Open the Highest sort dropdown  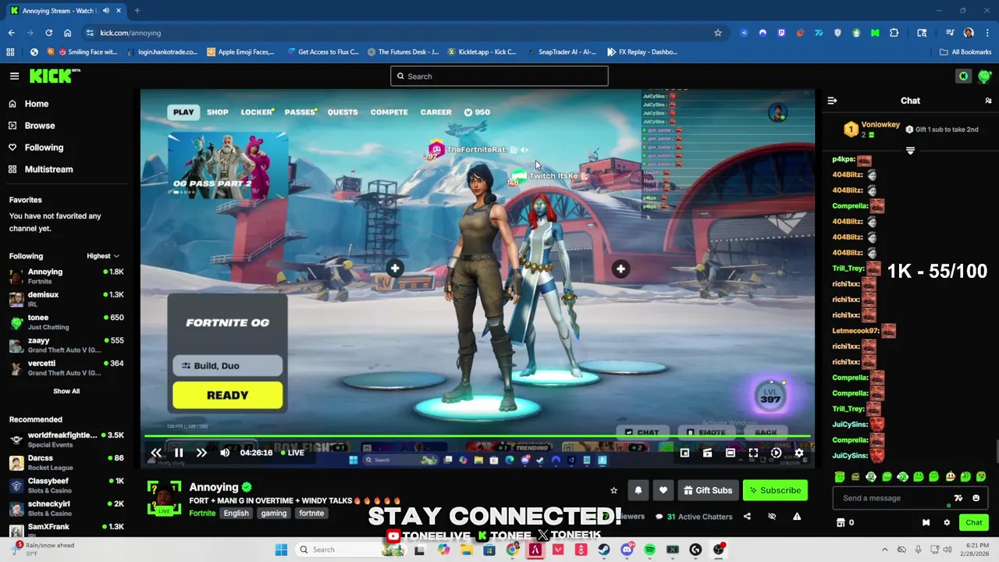pyautogui.click(x=103, y=256)
